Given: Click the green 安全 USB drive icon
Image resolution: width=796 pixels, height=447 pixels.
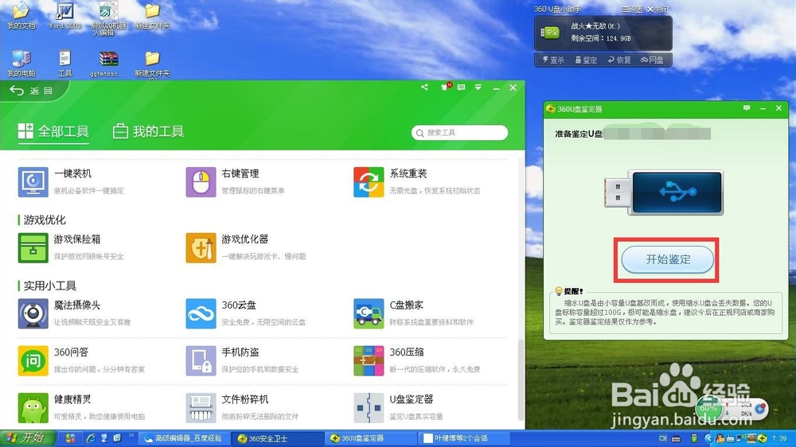Looking at the screenshot, I should click(x=550, y=32).
